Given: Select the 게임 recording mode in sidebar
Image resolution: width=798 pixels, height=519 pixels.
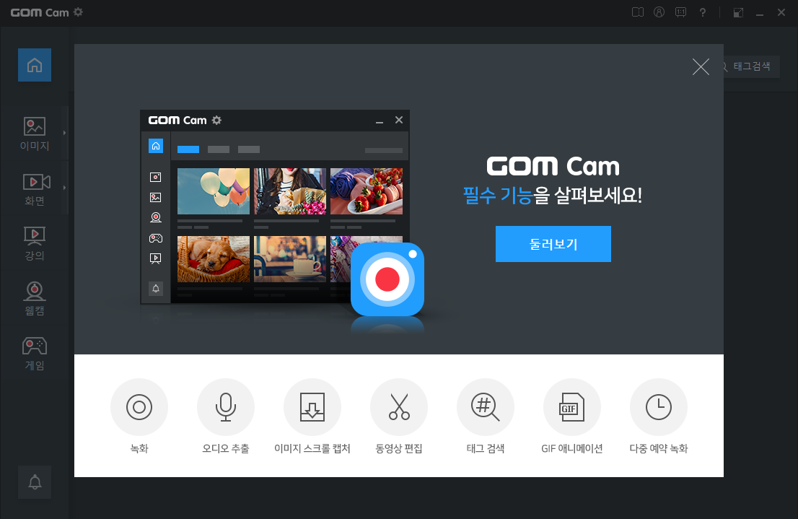Looking at the screenshot, I should (34, 352).
